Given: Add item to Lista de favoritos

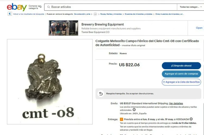Looking at the screenshot, I should pos(181,82).
